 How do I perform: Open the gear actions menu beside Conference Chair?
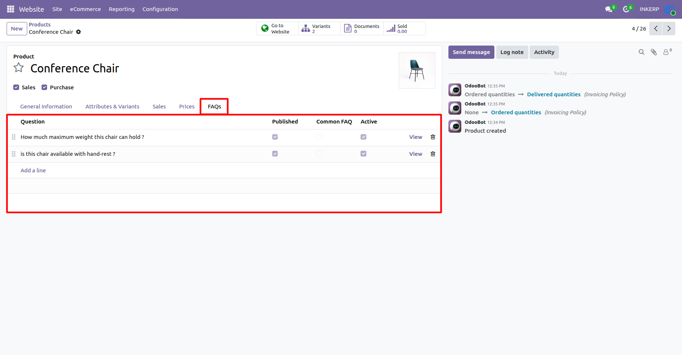[78, 32]
